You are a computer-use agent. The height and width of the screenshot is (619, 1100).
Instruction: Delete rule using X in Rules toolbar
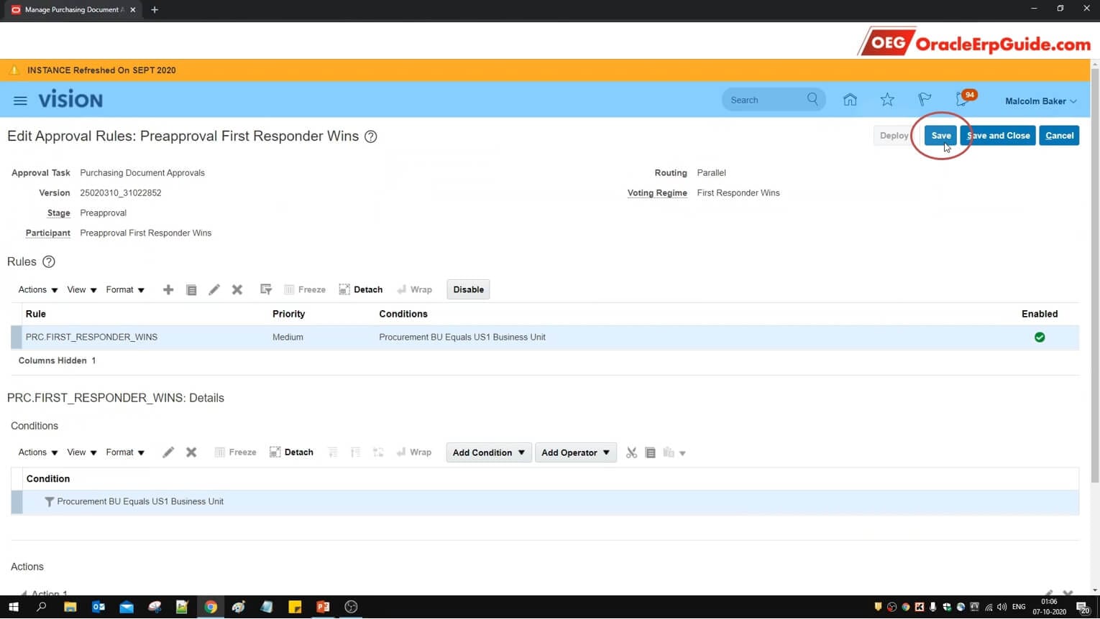(237, 289)
